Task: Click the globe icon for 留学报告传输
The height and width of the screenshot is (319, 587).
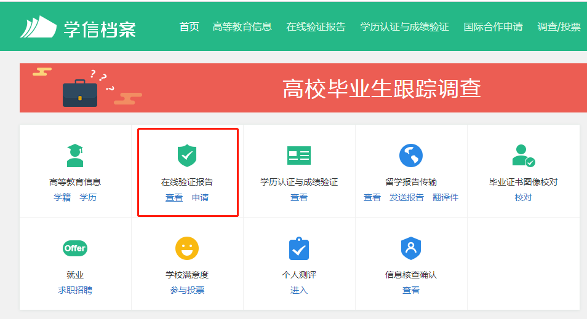Action: 411,156
